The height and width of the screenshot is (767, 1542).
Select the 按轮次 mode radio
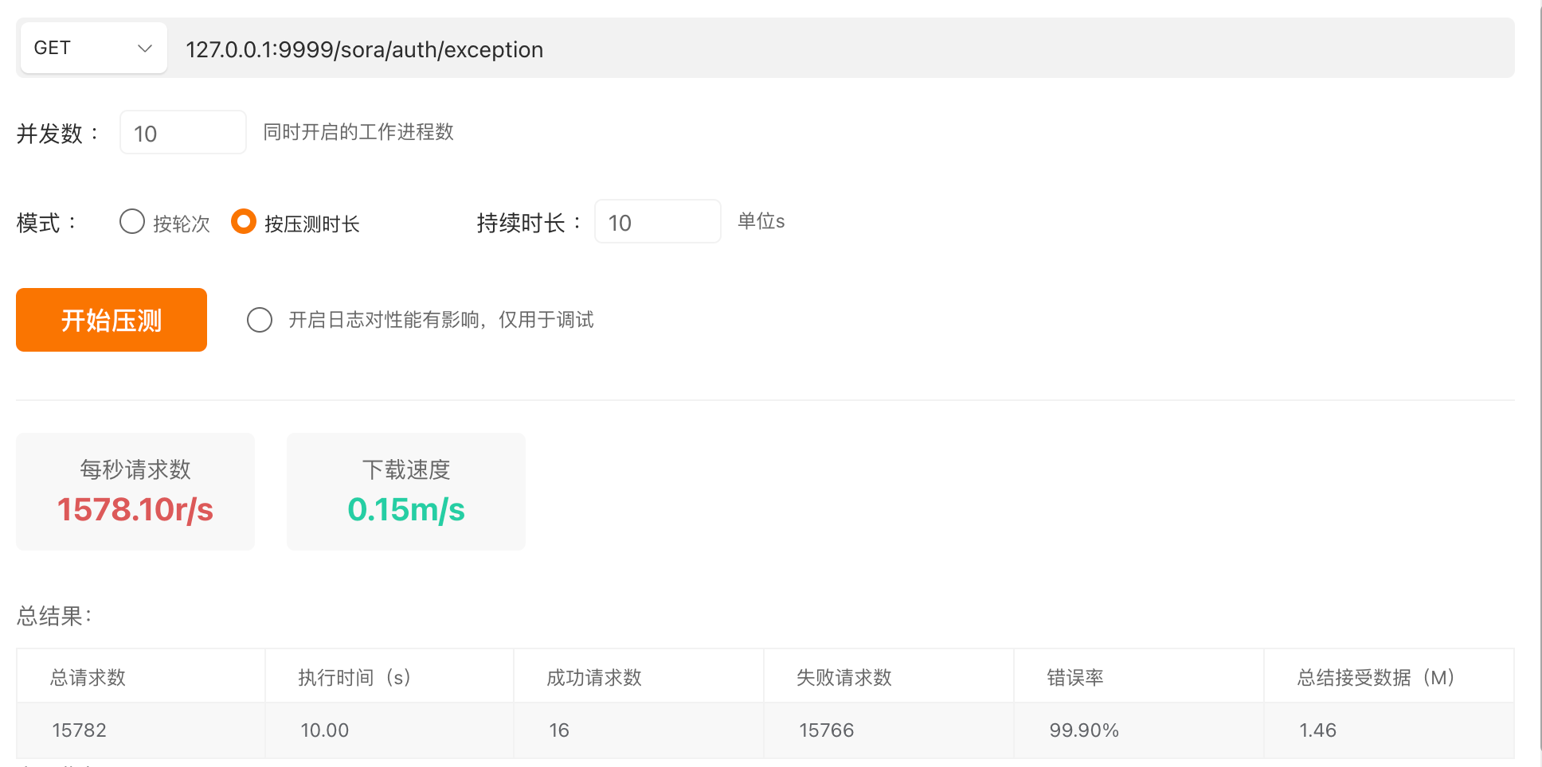coord(132,221)
